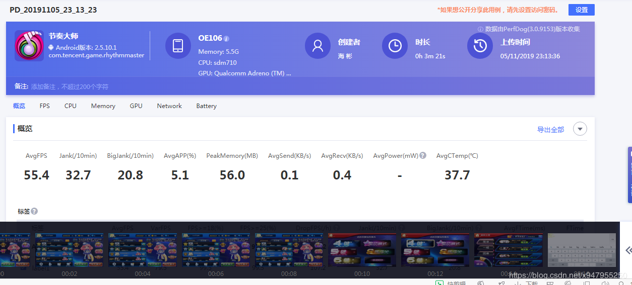632x285 pixels.
Task: Click the AvgCTemp value 37.7
Action: (x=457, y=175)
